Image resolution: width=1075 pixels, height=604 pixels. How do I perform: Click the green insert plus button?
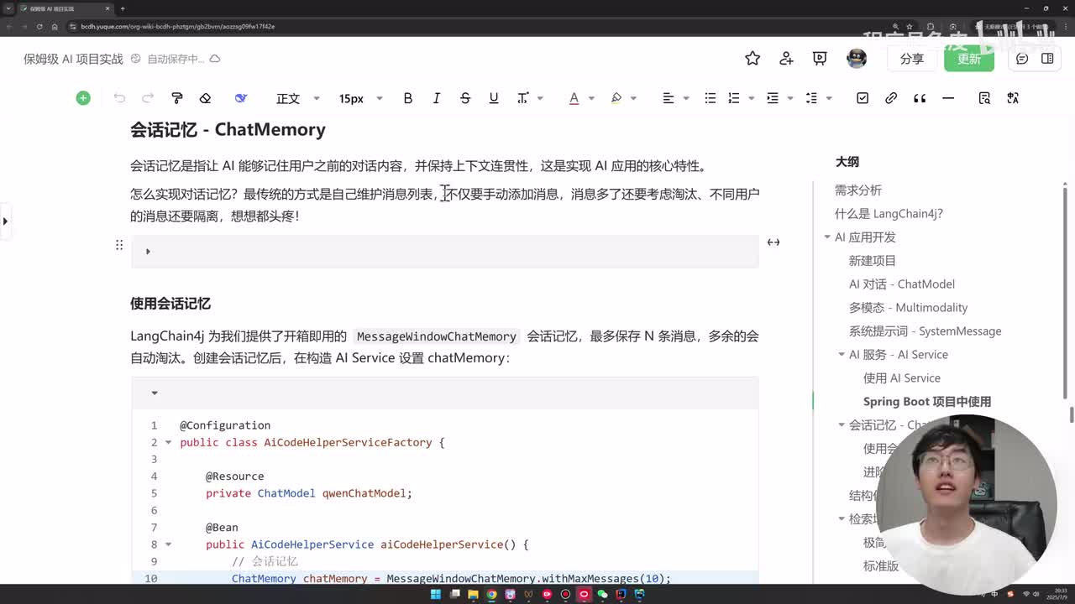click(x=83, y=98)
